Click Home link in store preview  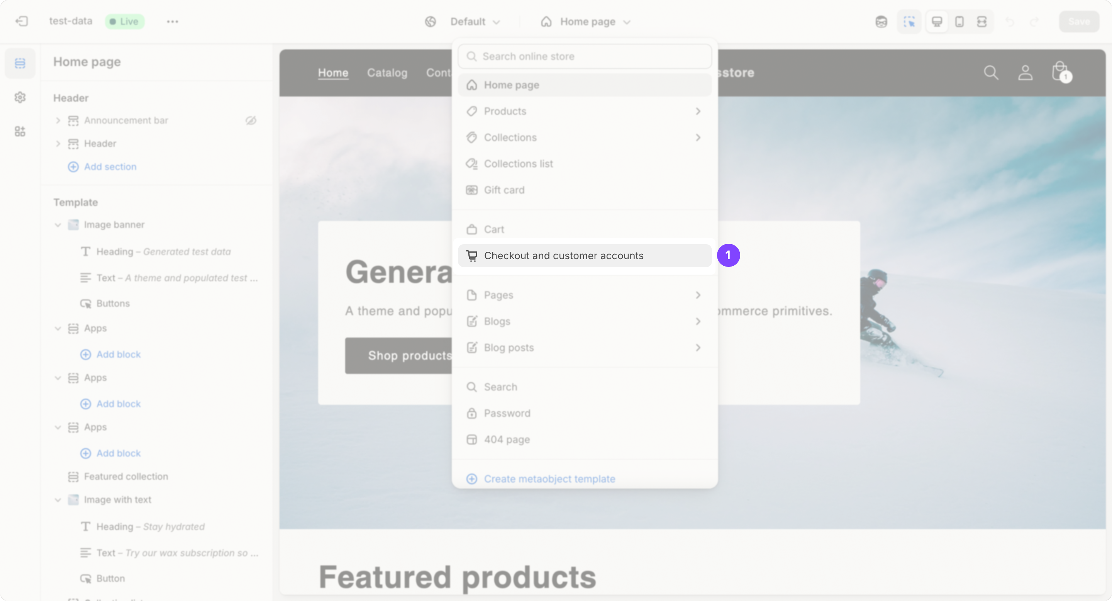point(333,73)
